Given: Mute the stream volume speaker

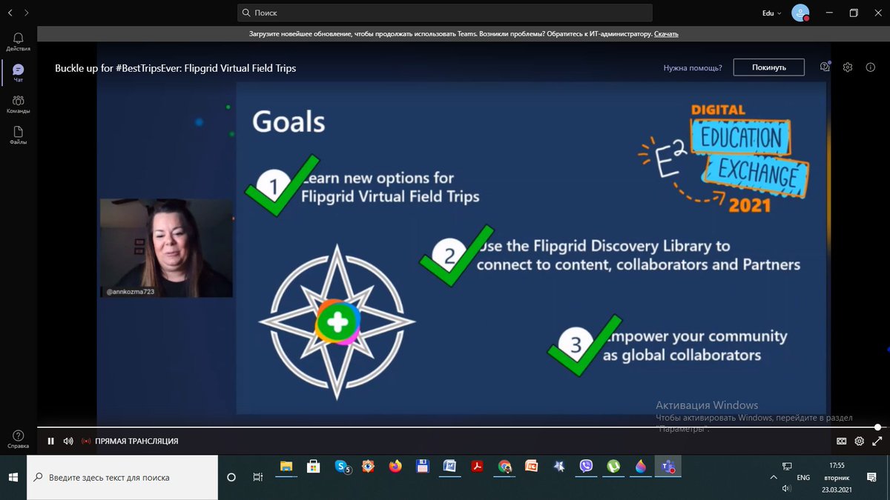Looking at the screenshot, I should 68,441.
